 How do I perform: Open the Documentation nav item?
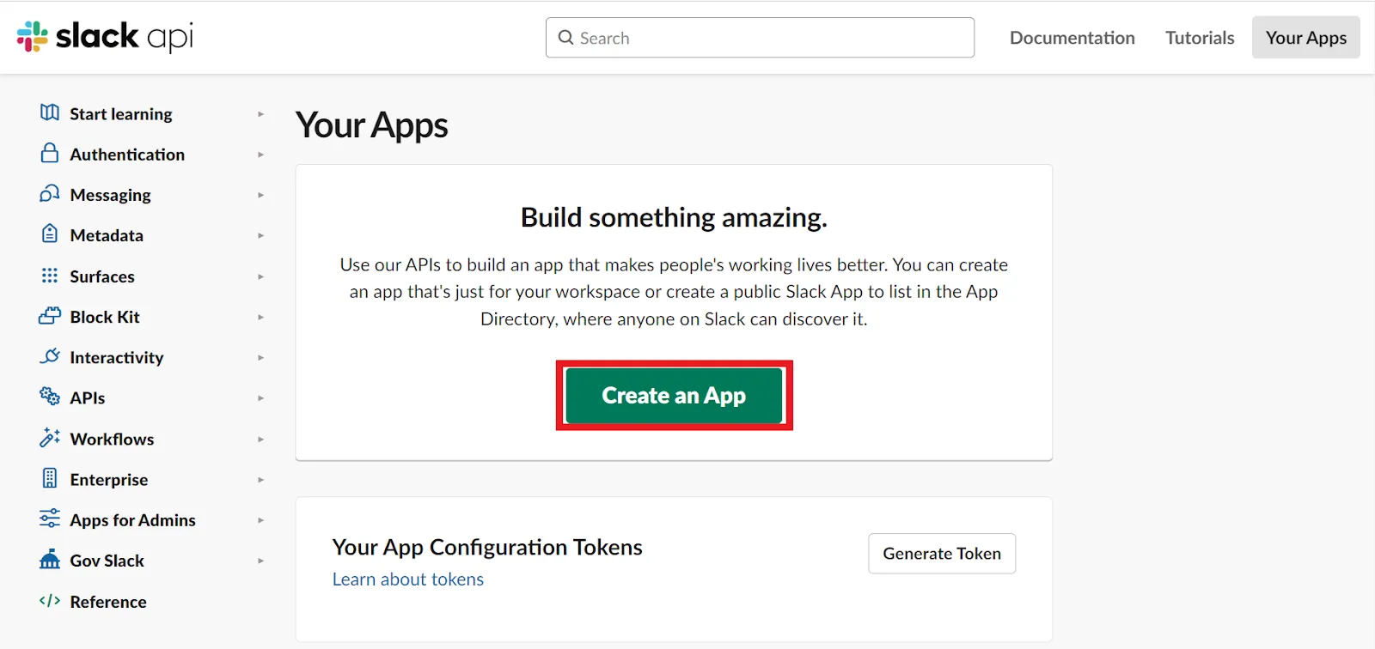point(1072,38)
